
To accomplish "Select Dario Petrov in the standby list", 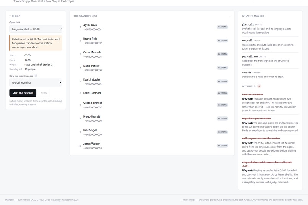I will (x=152, y=68).
